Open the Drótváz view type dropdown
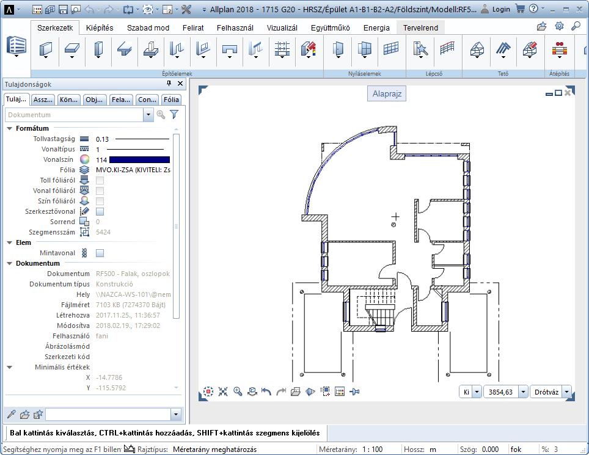 point(566,392)
